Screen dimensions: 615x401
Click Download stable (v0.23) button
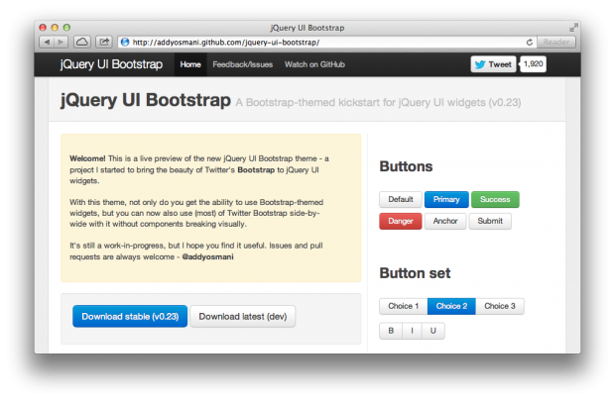[130, 317]
